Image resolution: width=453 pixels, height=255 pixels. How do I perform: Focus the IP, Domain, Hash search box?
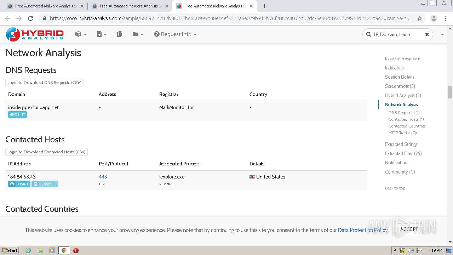point(394,34)
